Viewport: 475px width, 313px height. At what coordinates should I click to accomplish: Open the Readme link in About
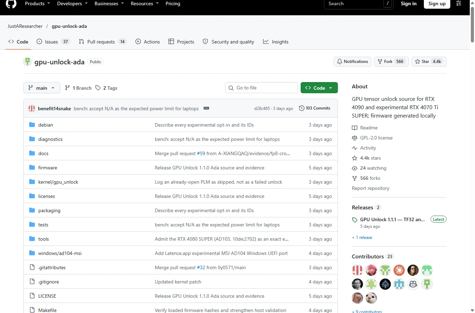(365, 128)
